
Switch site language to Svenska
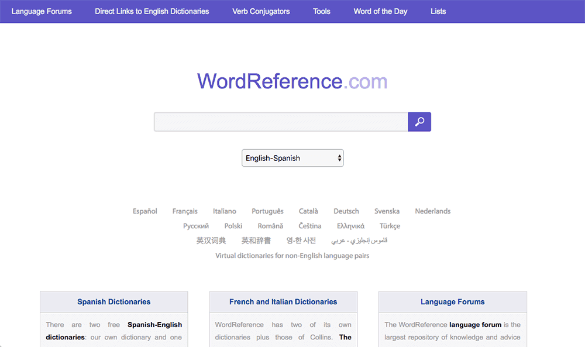(x=387, y=211)
